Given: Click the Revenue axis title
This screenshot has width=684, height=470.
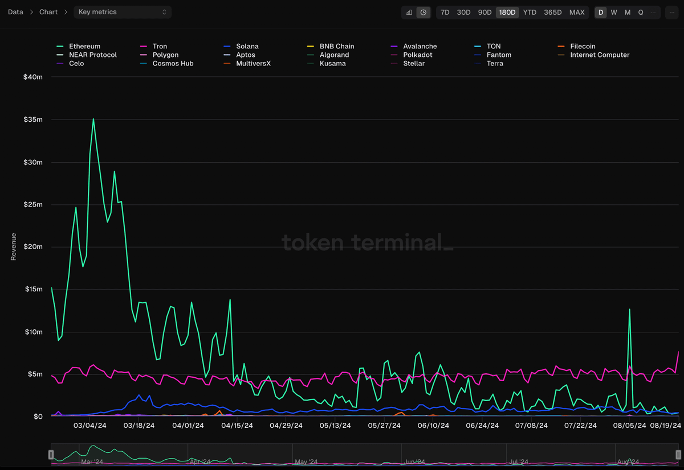Looking at the screenshot, I should (14, 246).
